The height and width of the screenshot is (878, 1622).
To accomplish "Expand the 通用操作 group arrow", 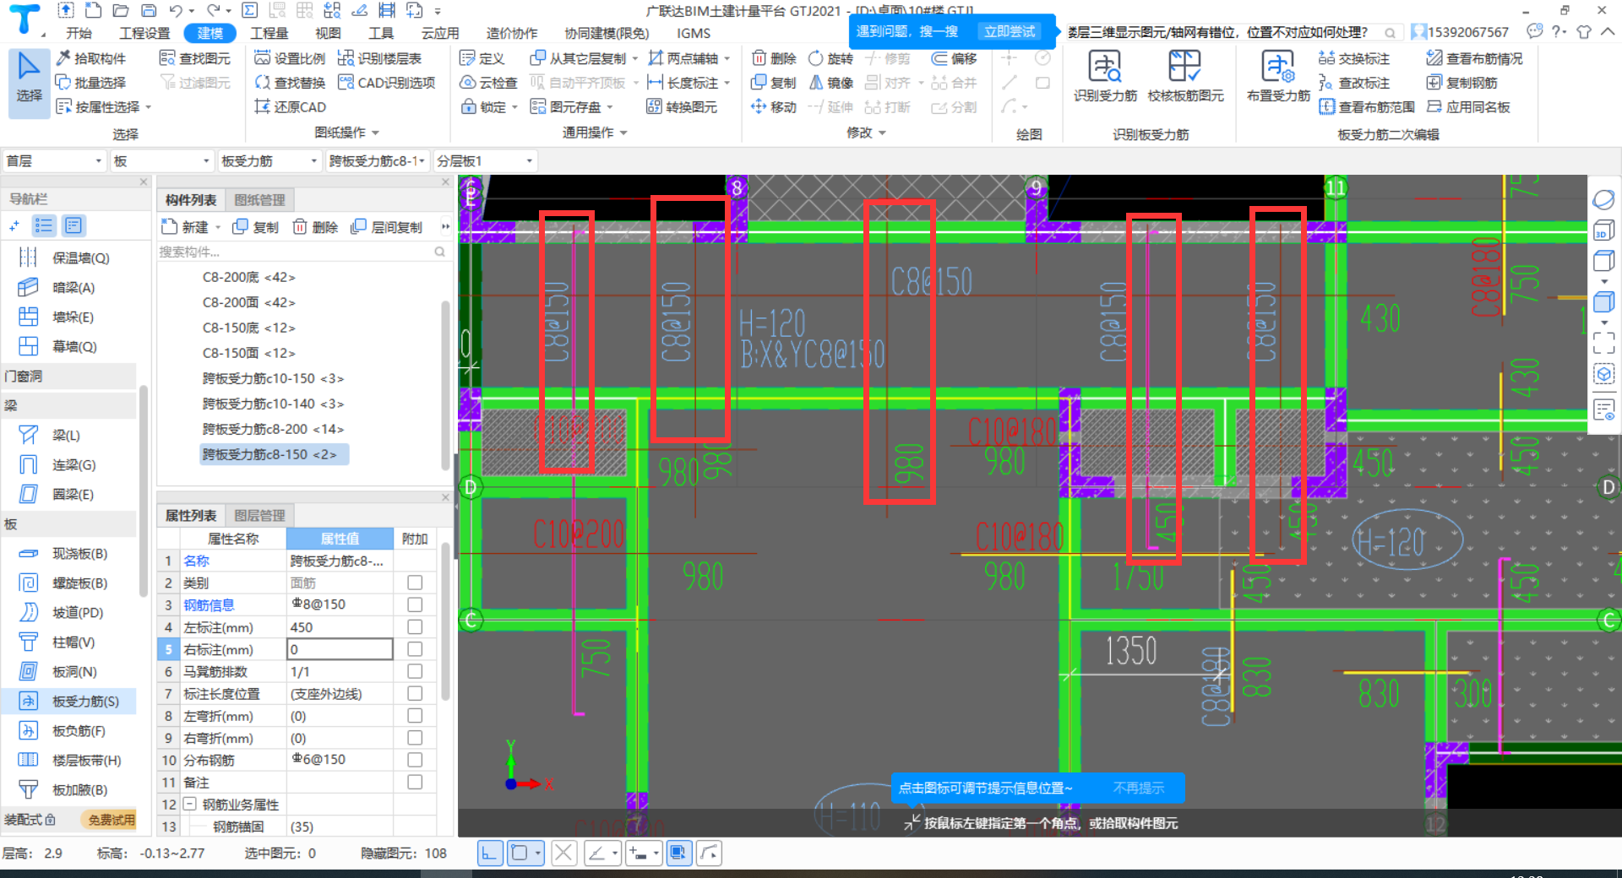I will (623, 133).
